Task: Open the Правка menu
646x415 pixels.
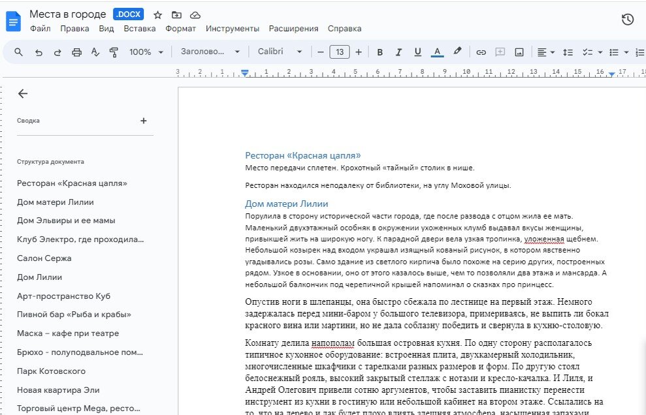Action: click(x=74, y=29)
